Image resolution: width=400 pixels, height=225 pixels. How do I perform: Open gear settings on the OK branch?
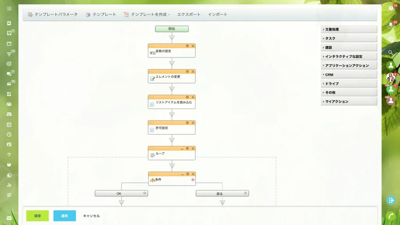(145, 193)
